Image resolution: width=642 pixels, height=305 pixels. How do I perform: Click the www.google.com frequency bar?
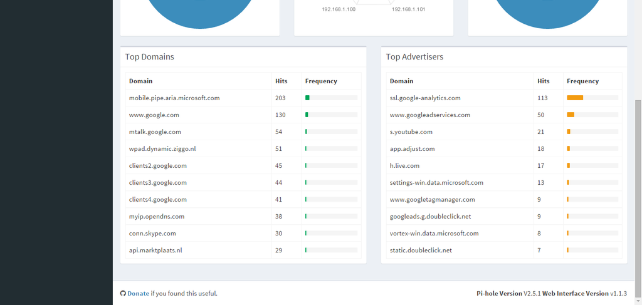(331, 115)
